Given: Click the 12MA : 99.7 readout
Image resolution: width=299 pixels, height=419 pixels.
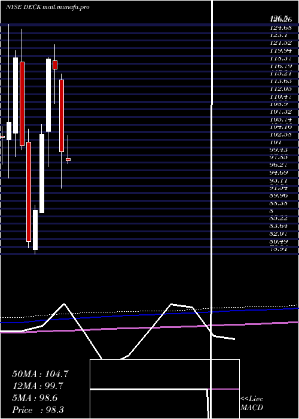Looking at the screenshot, I should 39,386.
